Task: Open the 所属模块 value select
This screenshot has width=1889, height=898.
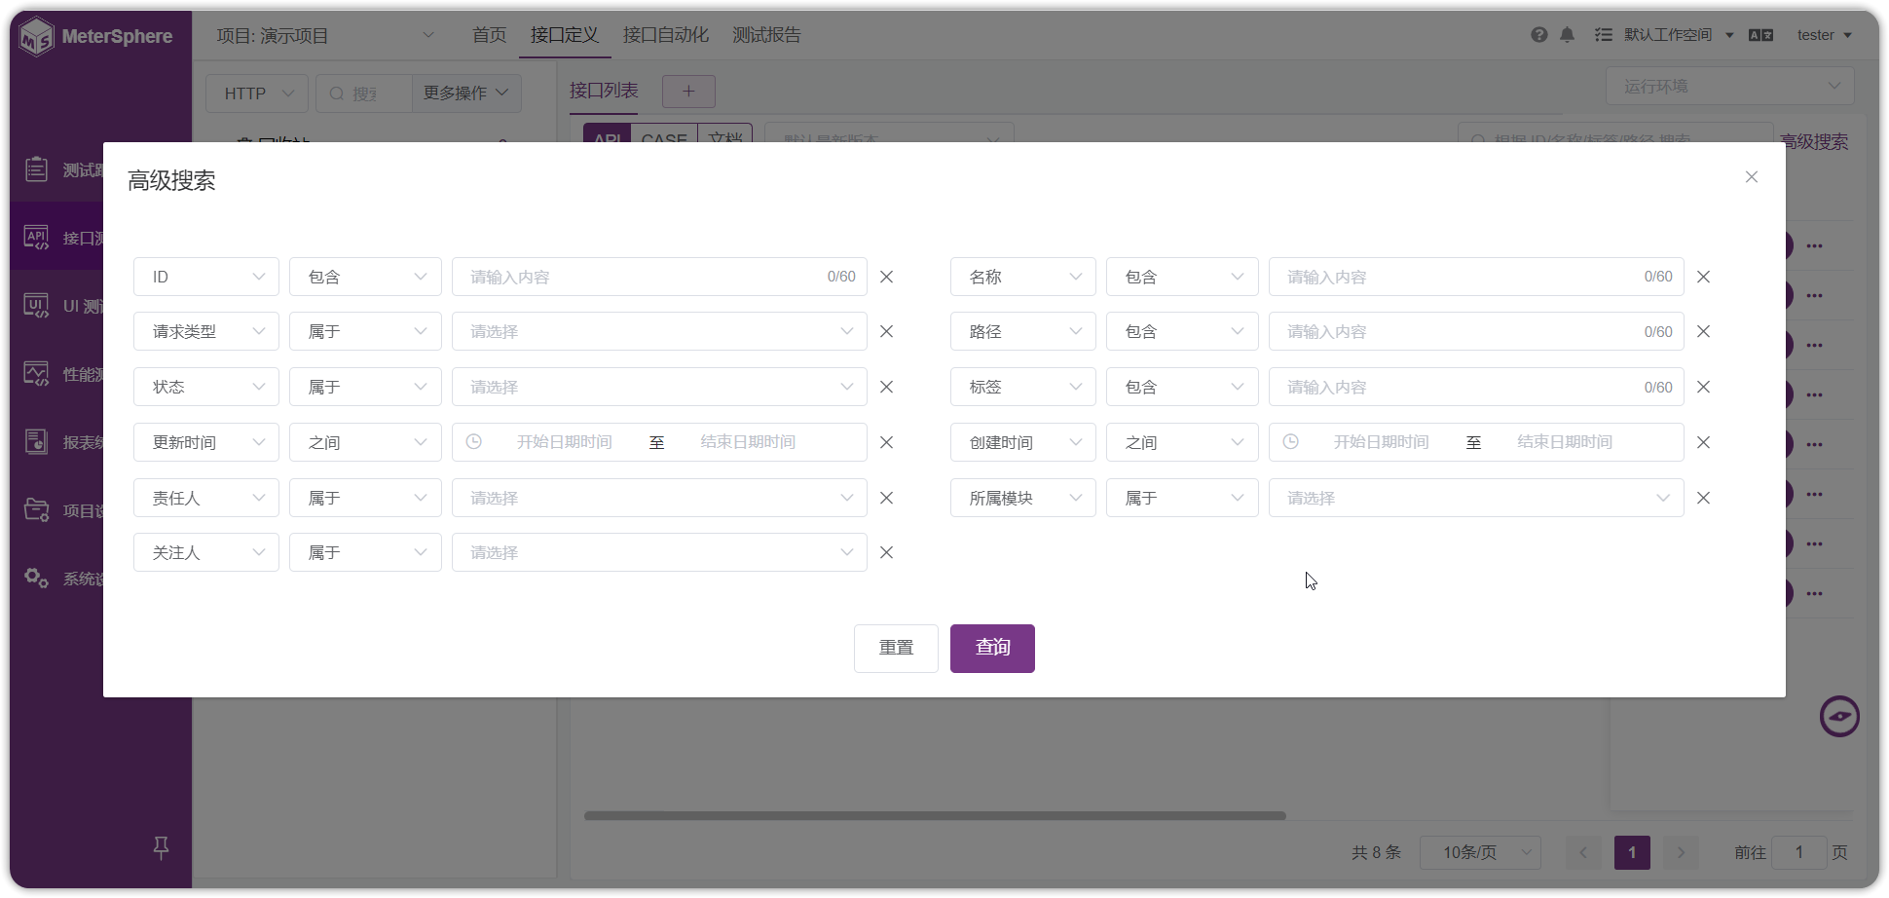Action: coord(1476,498)
